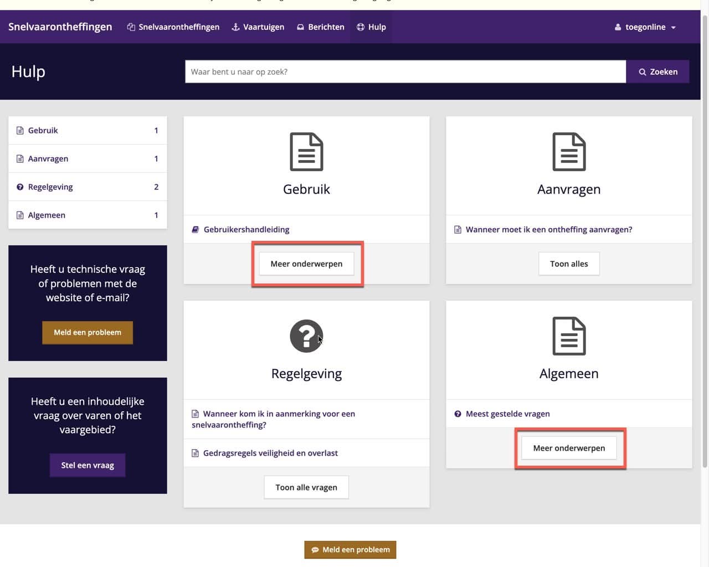Open Gedragsregels veiligheid en overlast link
This screenshot has width=709, height=567.
(270, 453)
